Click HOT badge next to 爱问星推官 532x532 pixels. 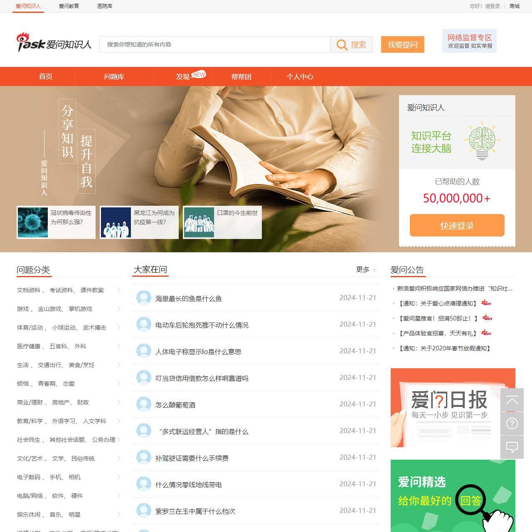click(488, 318)
